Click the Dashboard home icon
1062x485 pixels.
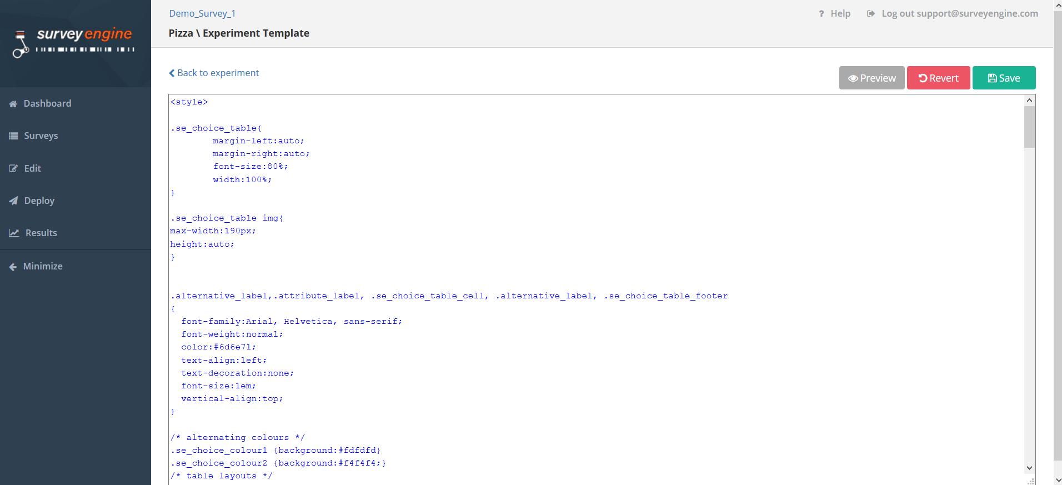click(x=13, y=104)
